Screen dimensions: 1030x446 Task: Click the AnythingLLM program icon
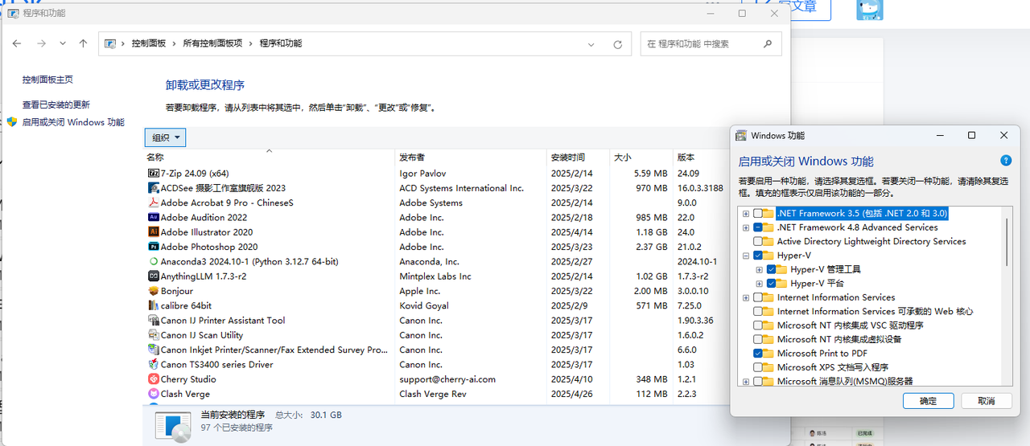[x=154, y=276]
